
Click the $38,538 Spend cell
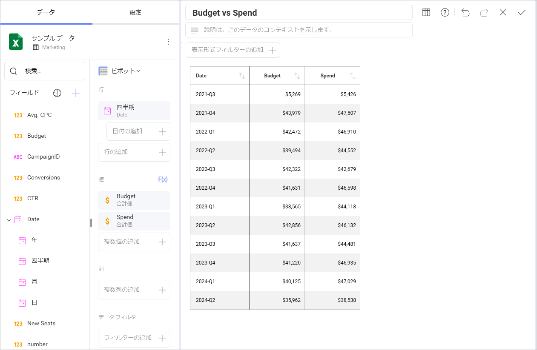(x=333, y=300)
